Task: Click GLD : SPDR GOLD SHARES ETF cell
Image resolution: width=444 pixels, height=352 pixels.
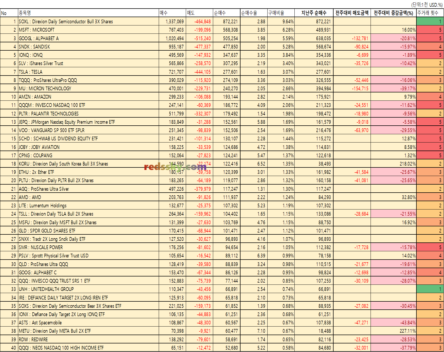Action: (88, 231)
